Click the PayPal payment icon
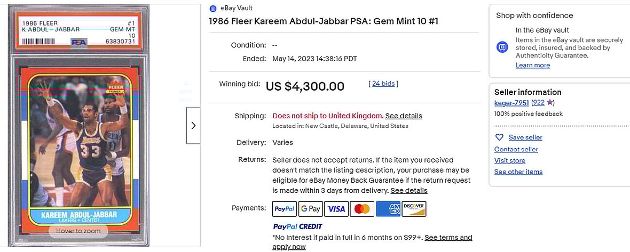This screenshot has width=630, height=252. click(x=284, y=209)
